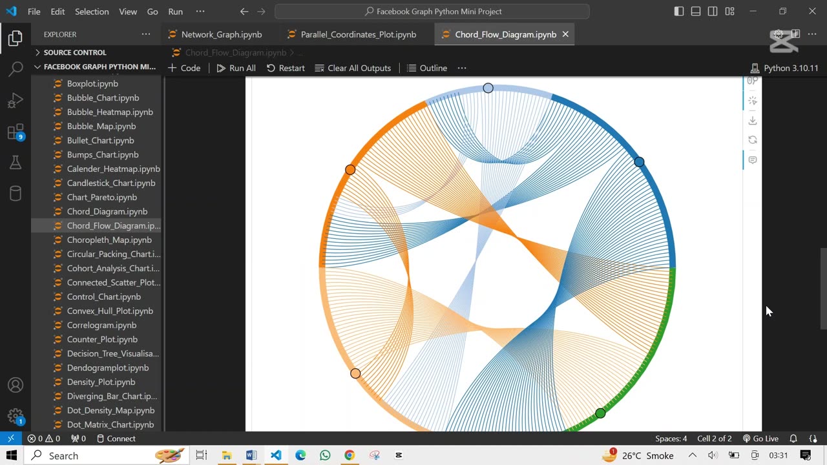Click the taskbar Search box
Screen dimensions: 827x465
click(107, 455)
